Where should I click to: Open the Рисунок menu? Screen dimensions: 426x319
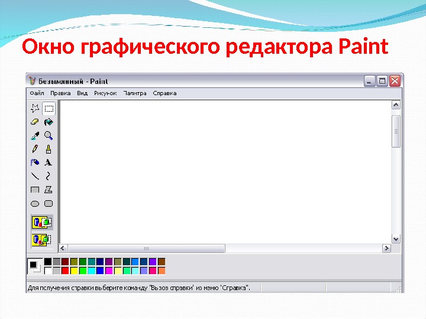point(105,93)
